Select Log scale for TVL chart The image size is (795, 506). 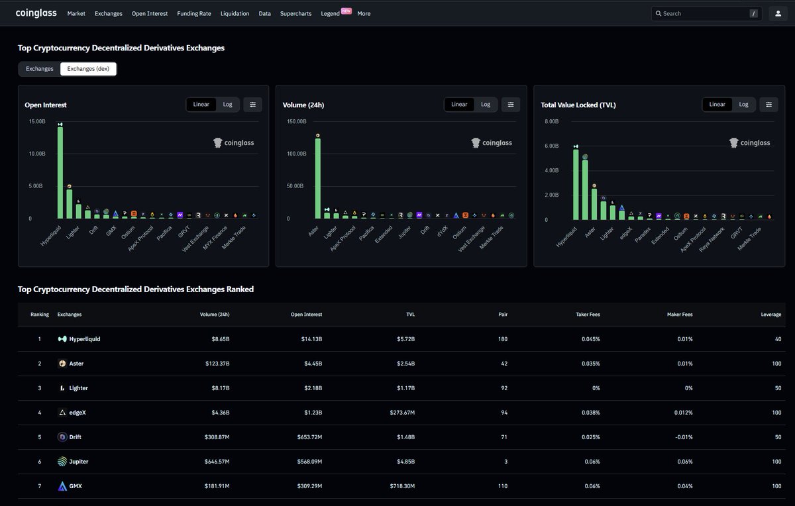pos(743,104)
